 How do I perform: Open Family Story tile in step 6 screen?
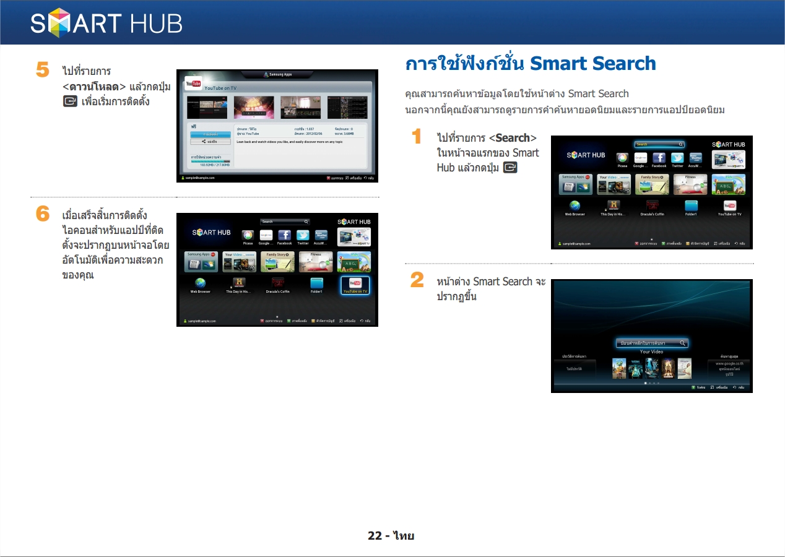278,262
